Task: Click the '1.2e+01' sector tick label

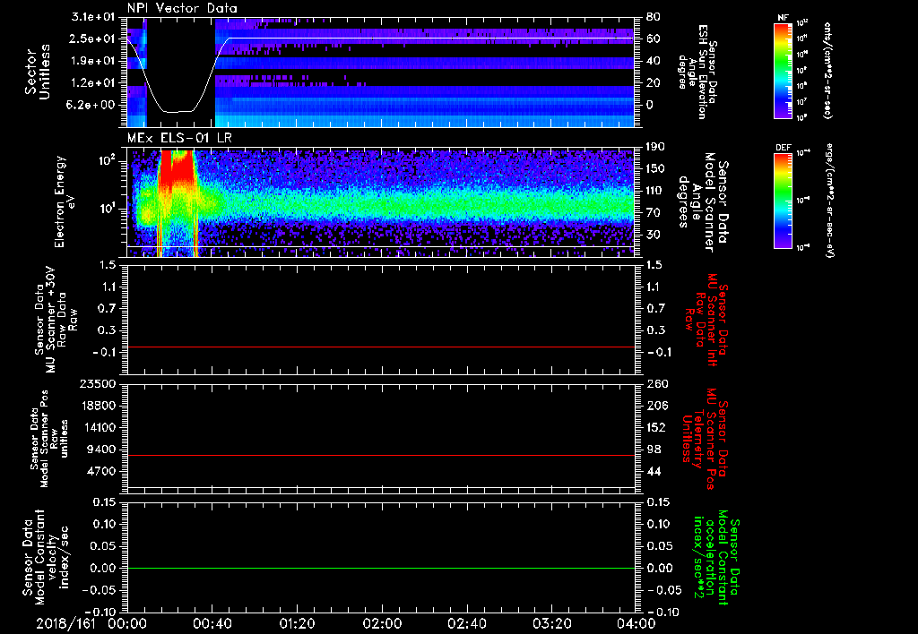Action: point(93,83)
